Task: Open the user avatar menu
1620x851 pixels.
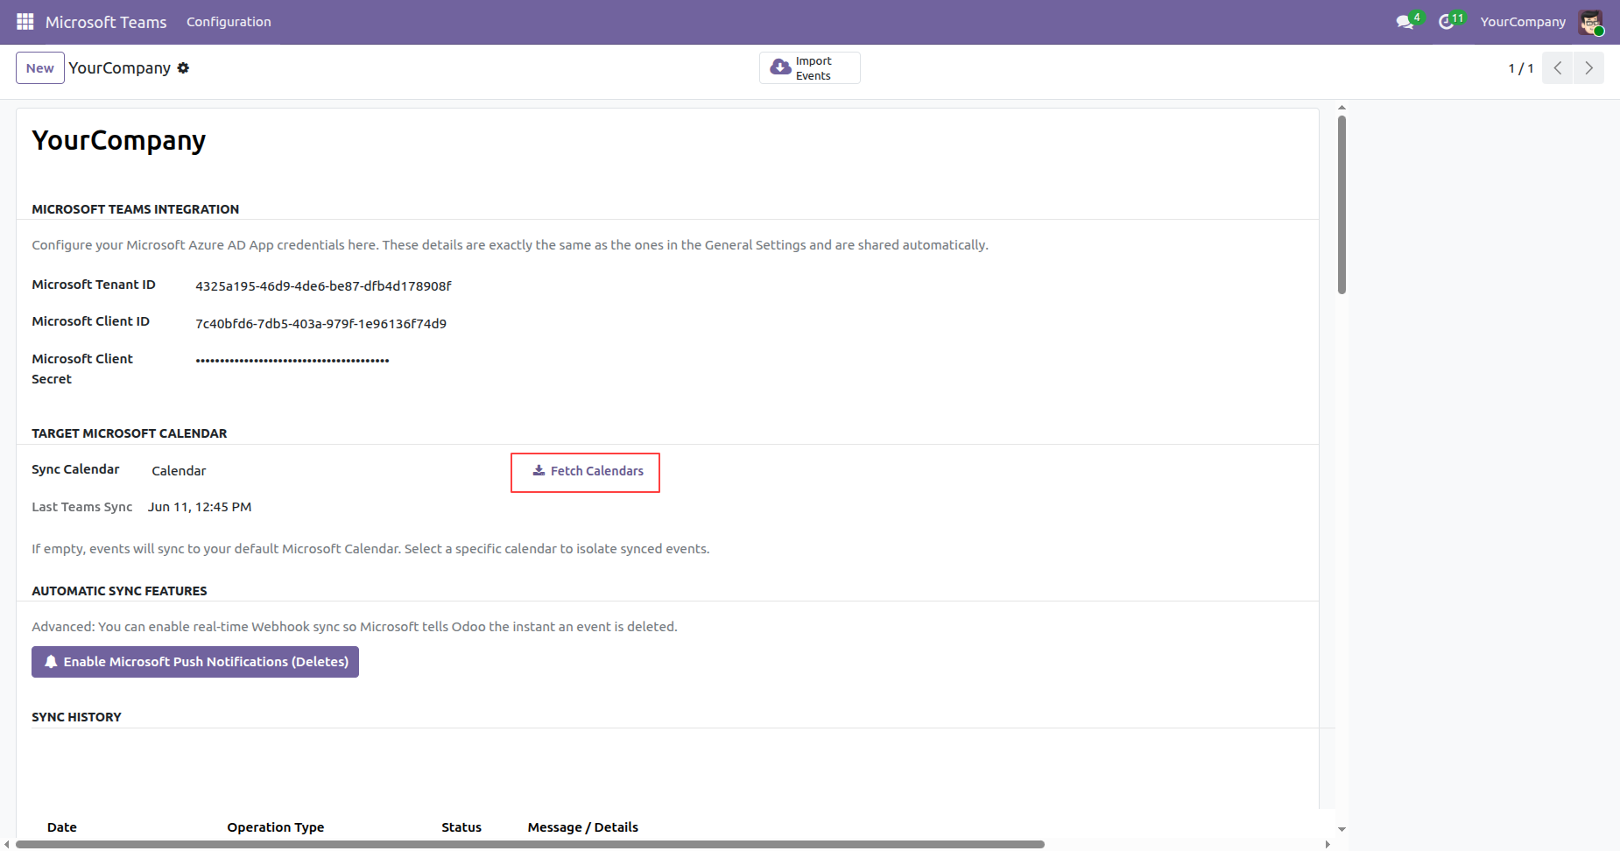Action: (1591, 23)
